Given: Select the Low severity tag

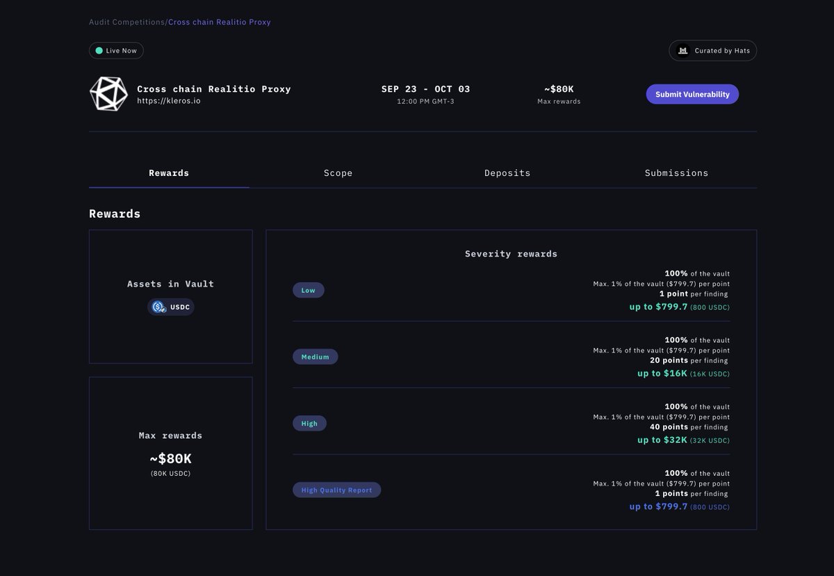Looking at the screenshot, I should click(309, 290).
